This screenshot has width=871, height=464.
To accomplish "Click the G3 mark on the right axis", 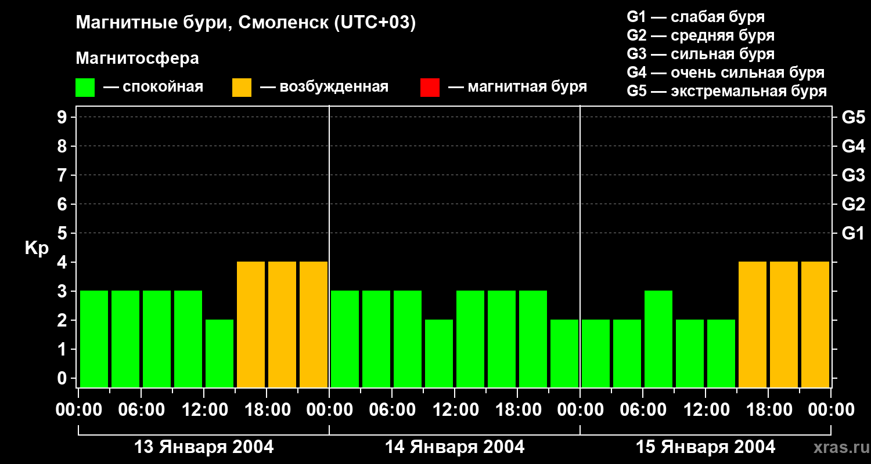I will click(854, 175).
